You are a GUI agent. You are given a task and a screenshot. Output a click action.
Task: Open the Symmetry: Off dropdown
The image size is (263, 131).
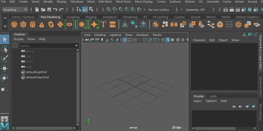pos(198,10)
